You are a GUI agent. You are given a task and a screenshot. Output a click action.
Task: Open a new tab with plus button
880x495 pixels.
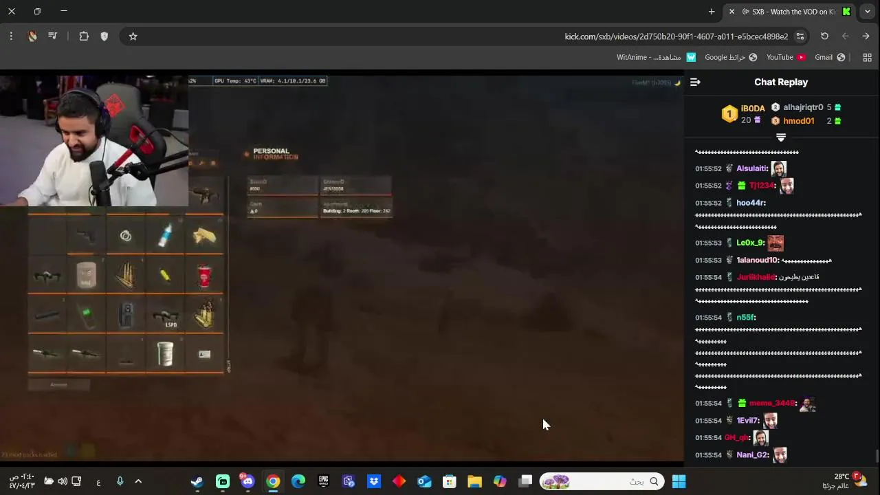click(712, 12)
